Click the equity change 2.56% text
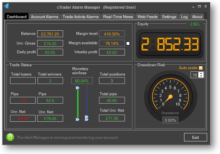This screenshot has width=220, height=154. tap(195, 24)
